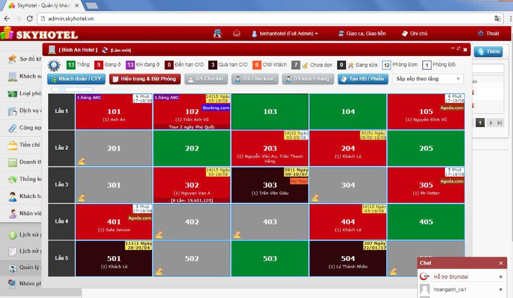
Task: Open Nhóm phân quyền sidebar icon
Action: [13, 283]
